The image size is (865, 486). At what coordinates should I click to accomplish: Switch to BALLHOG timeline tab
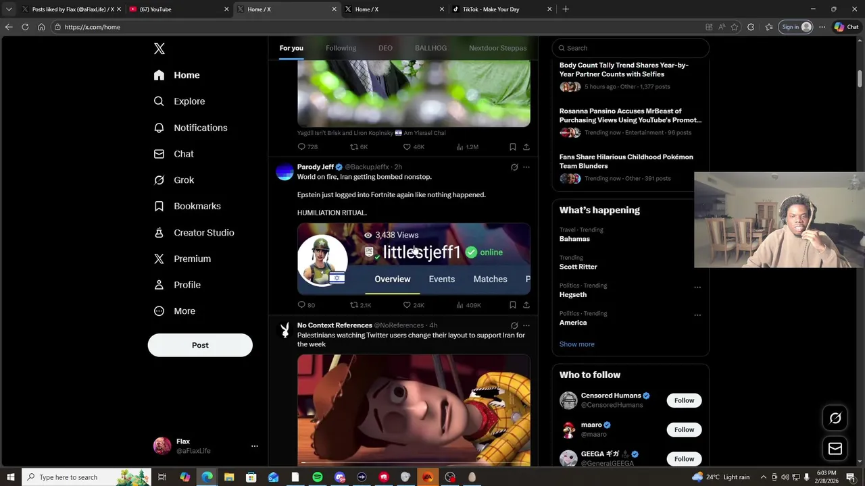pos(430,48)
